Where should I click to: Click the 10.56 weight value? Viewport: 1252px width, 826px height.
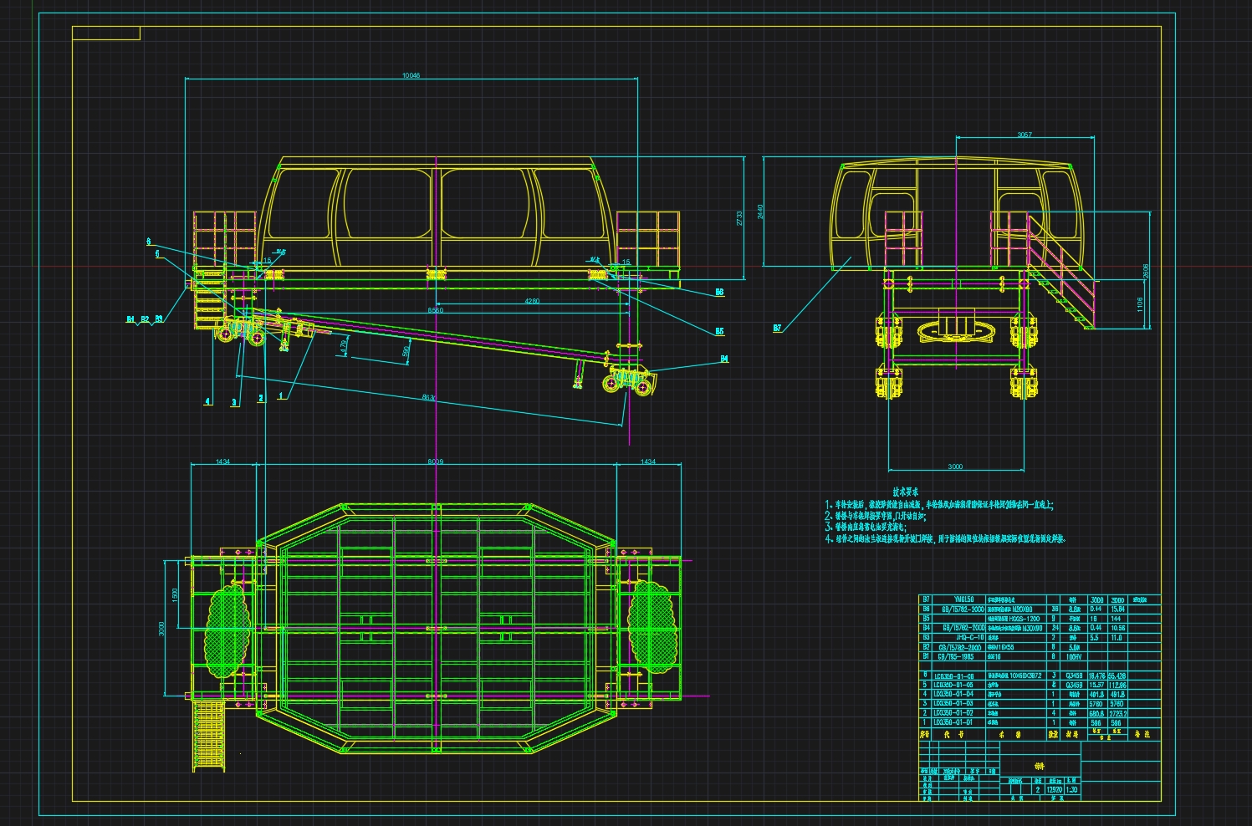point(1118,628)
